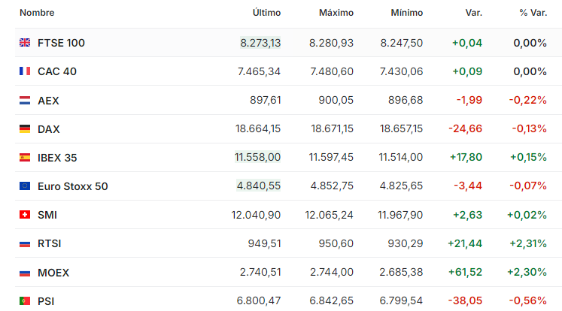562x311 pixels.
Task: Click RTSI minimum 930,29
Action: (406, 243)
